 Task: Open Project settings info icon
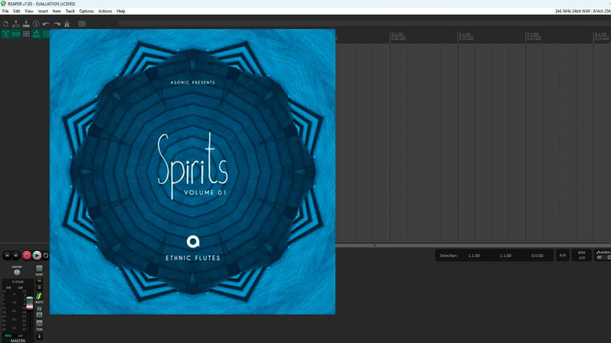(36, 24)
